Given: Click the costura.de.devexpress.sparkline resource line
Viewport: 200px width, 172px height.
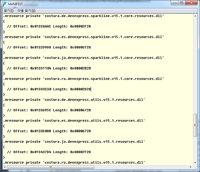Looking at the screenshot, I should pyautogui.click(x=84, y=16).
